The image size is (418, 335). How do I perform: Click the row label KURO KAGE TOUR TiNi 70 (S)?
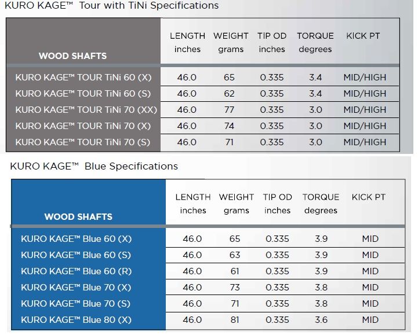click(83, 142)
